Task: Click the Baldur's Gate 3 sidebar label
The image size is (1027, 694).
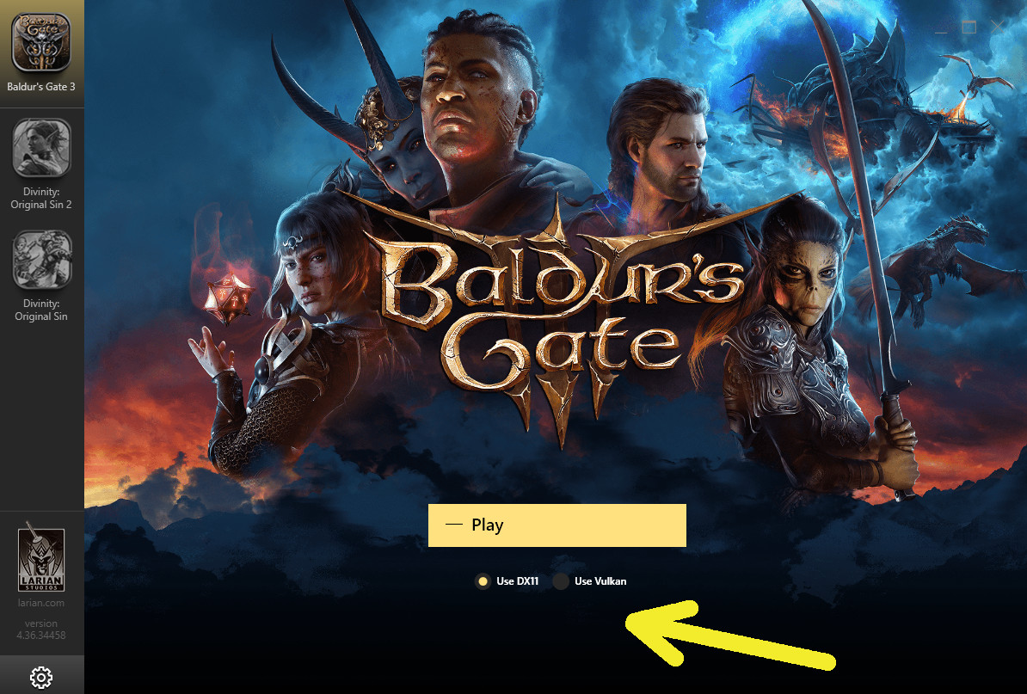Action: pyautogui.click(x=41, y=86)
